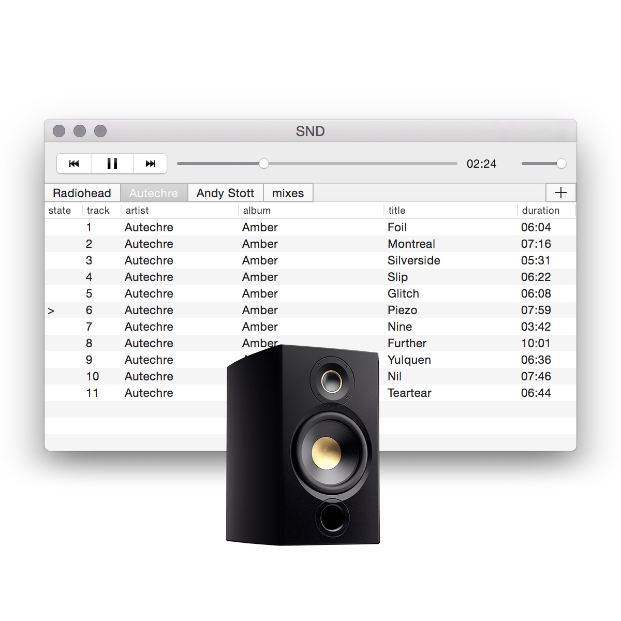Image resolution: width=621 pixels, height=621 pixels.
Task: Switch to the Radiohead tab
Action: pos(82,193)
